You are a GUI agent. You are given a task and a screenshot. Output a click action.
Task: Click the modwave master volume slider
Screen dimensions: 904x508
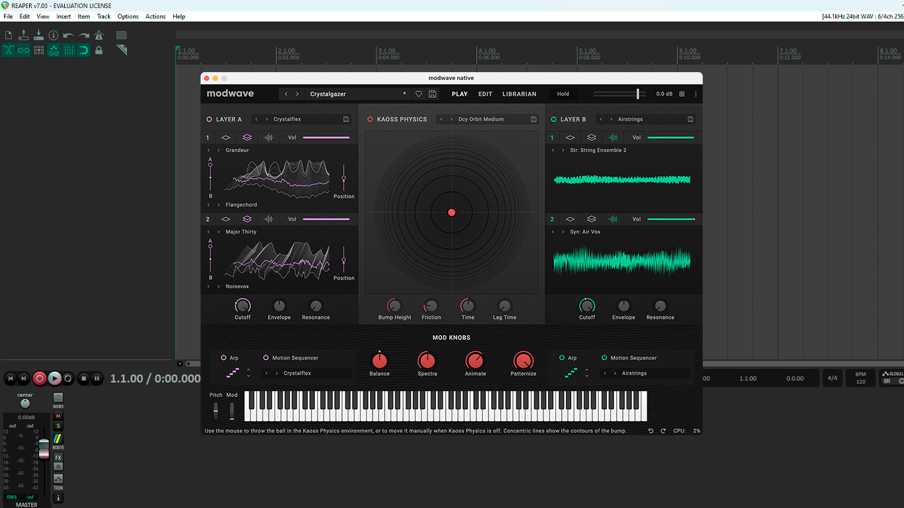click(619, 94)
